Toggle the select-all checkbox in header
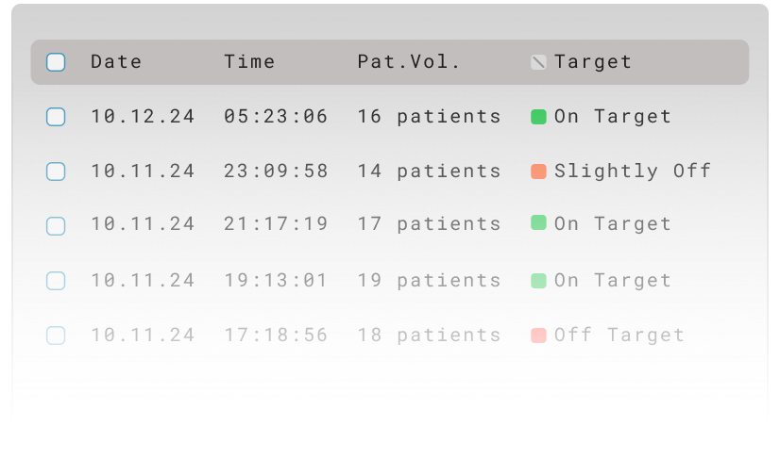 [x=56, y=62]
